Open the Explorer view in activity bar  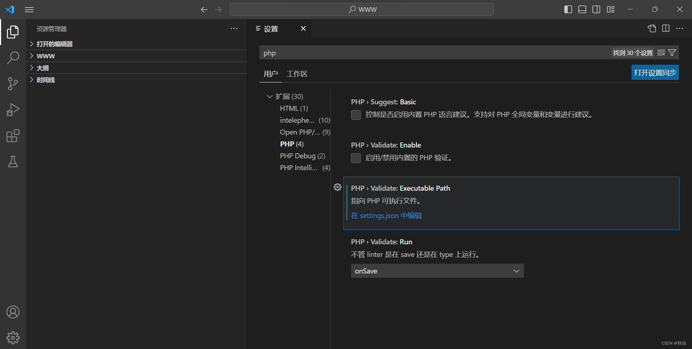tap(13, 32)
